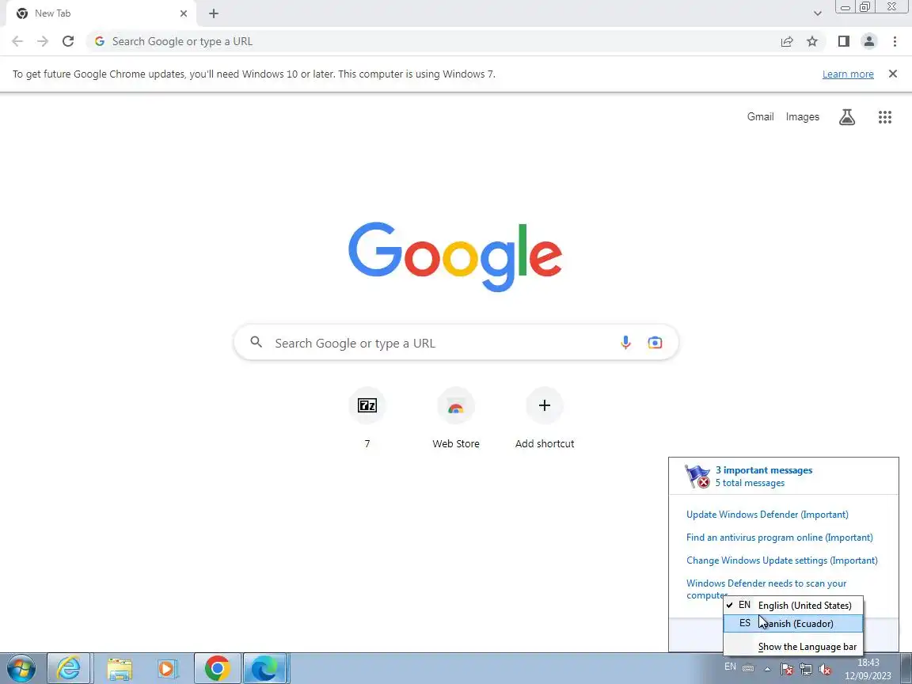Open Chrome three-dot menu
912x684 pixels.
click(x=895, y=41)
